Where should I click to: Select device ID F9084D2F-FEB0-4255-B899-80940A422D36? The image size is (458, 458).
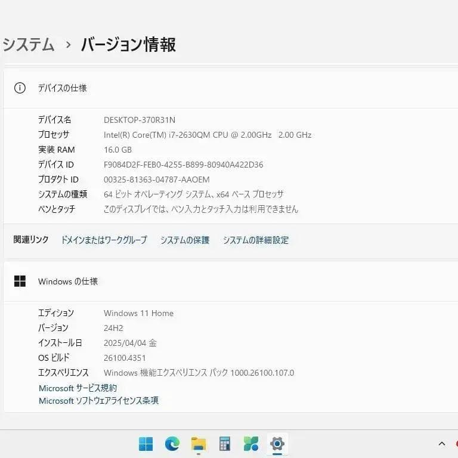[184, 165]
